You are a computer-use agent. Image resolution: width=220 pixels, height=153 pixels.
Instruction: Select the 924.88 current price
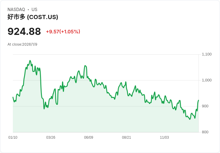click(x=24, y=32)
